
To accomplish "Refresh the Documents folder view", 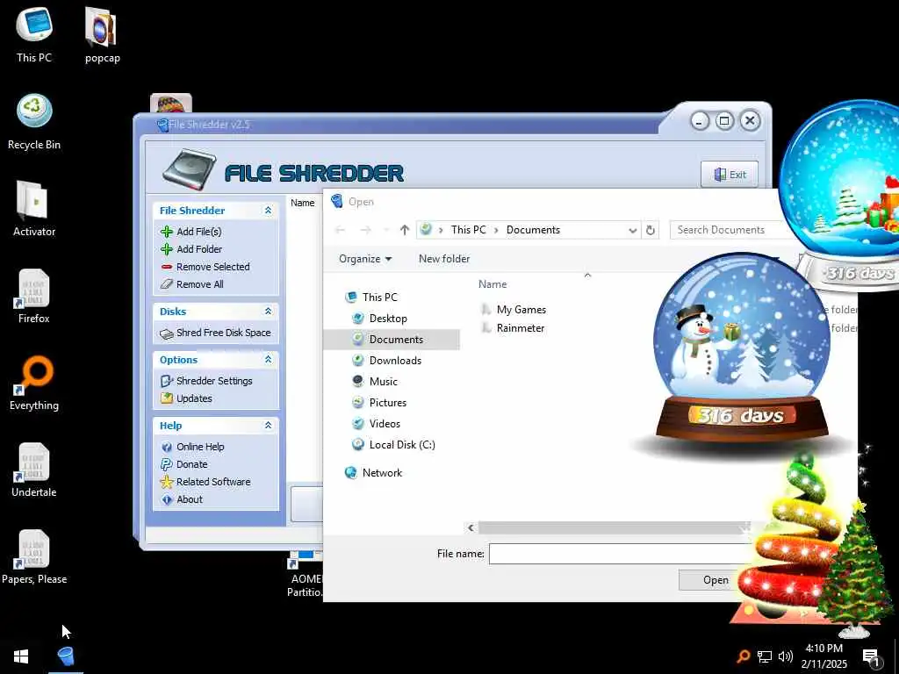I will (651, 231).
